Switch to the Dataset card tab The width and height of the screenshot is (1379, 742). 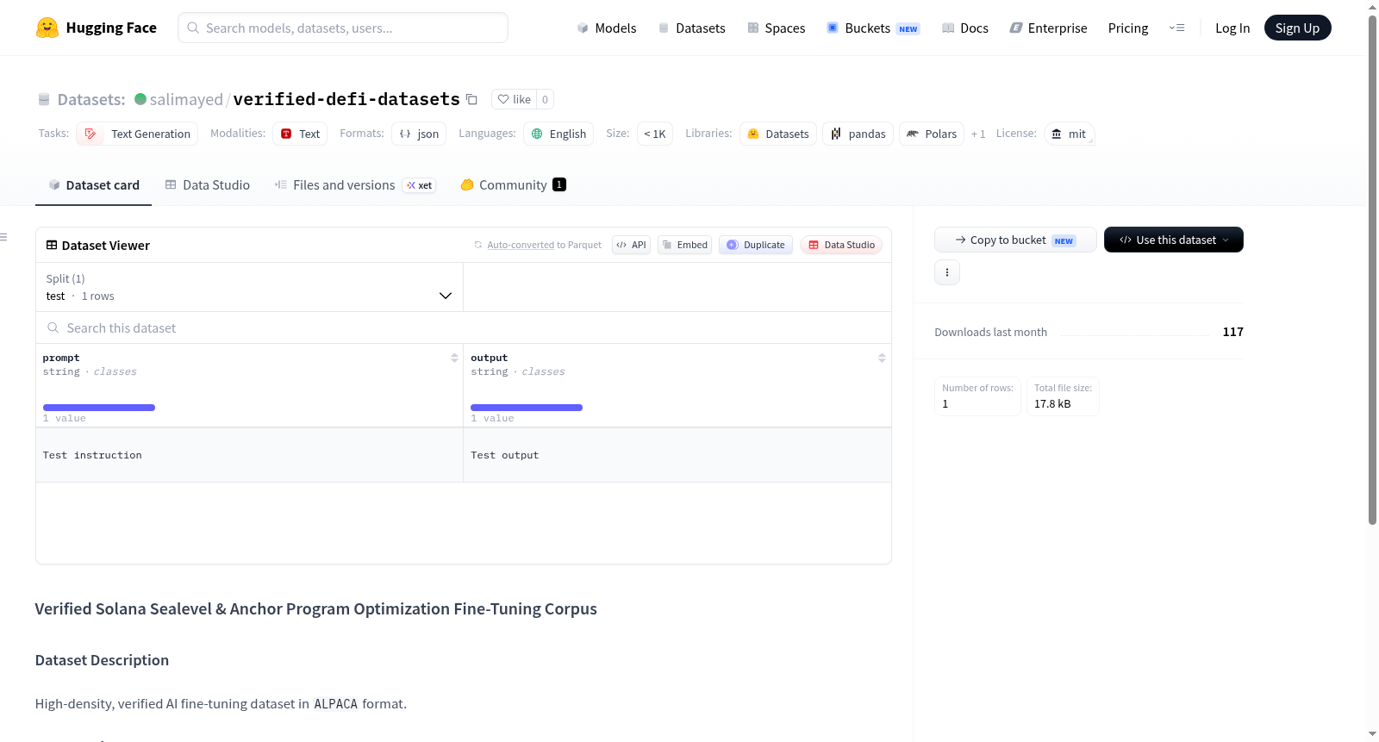[x=93, y=184]
